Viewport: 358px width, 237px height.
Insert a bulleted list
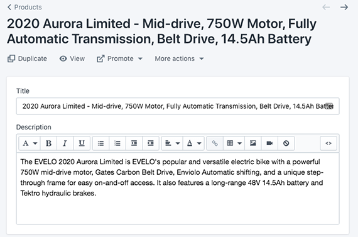[100, 143]
